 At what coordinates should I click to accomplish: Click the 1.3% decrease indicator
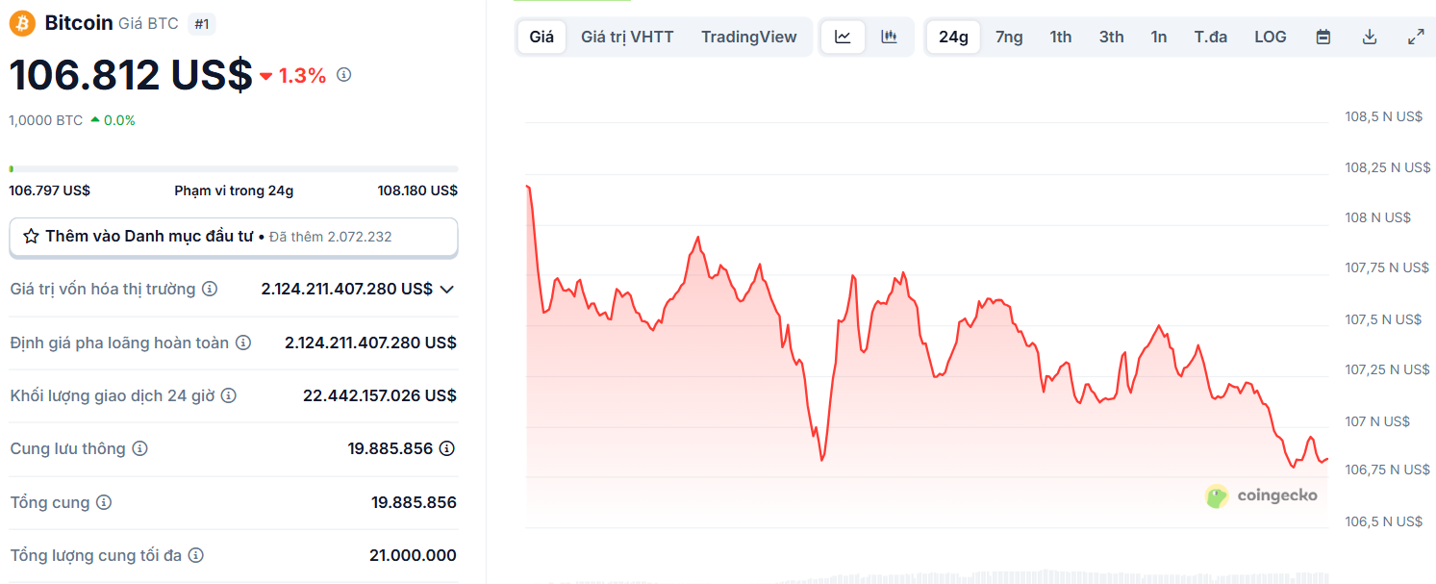coord(293,75)
